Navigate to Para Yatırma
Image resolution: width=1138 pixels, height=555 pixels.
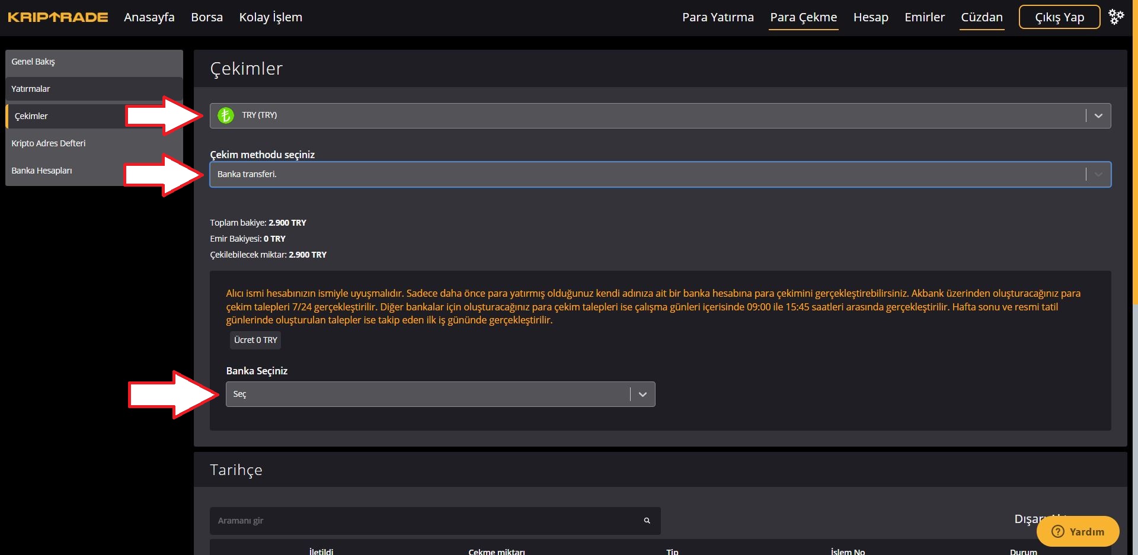(x=717, y=17)
